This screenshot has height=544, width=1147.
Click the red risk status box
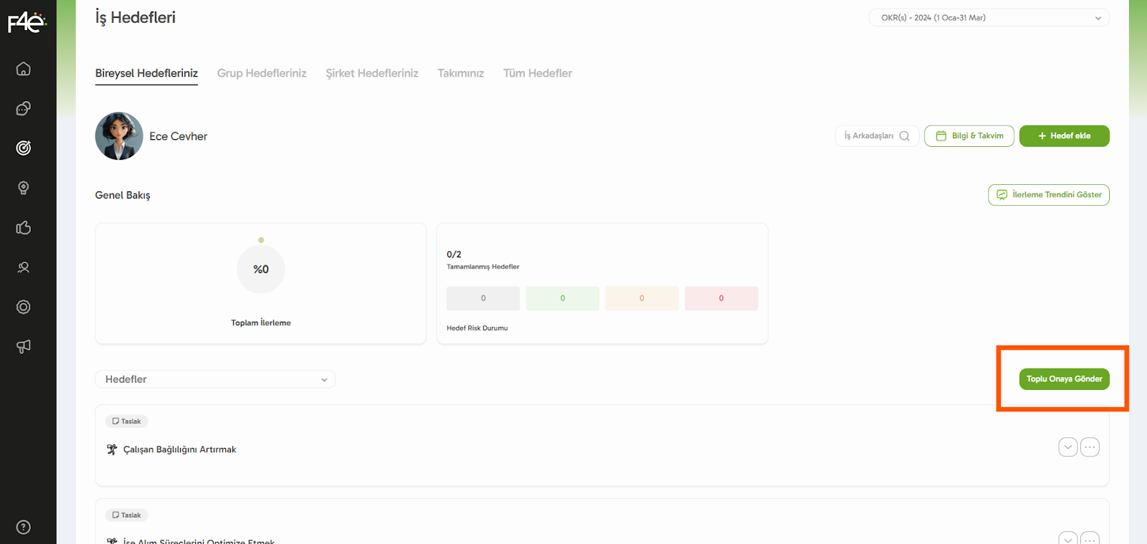pos(721,298)
